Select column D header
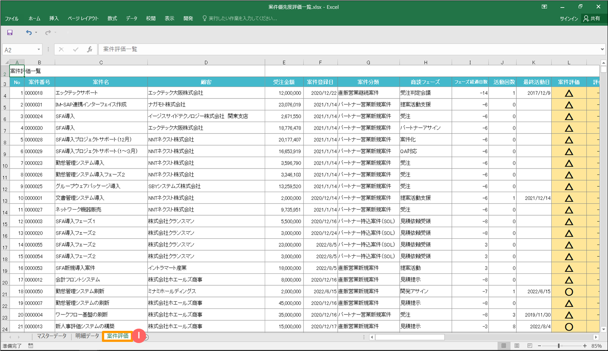The height and width of the screenshot is (351, 608). click(206, 62)
